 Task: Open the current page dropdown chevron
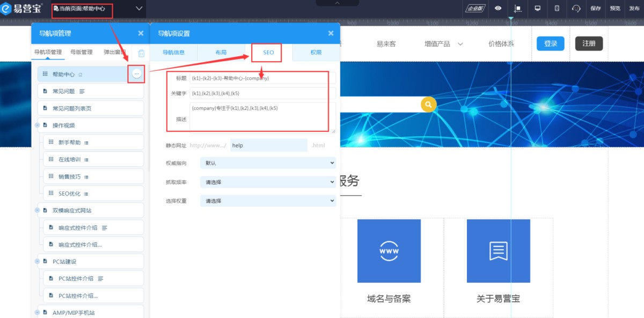140,9
